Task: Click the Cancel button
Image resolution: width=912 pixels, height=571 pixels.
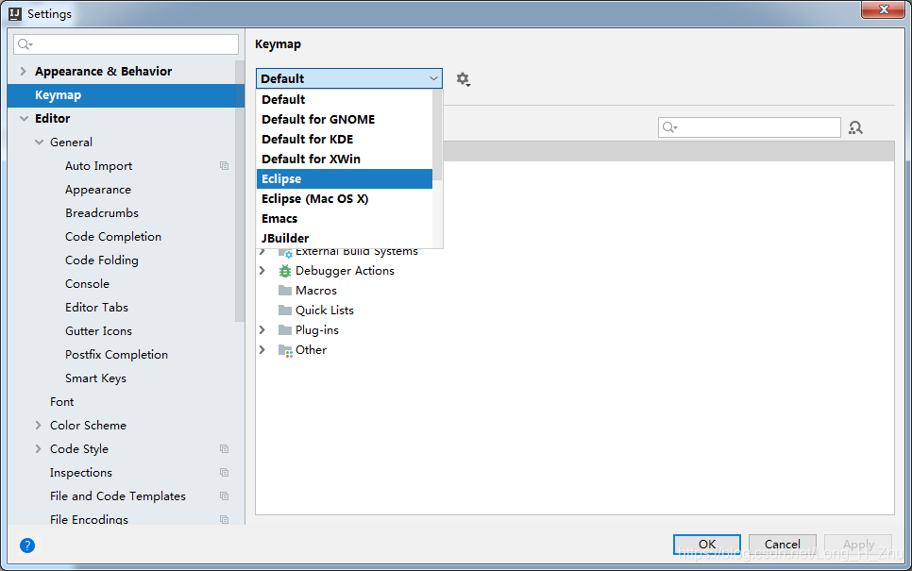Action: [783, 545]
